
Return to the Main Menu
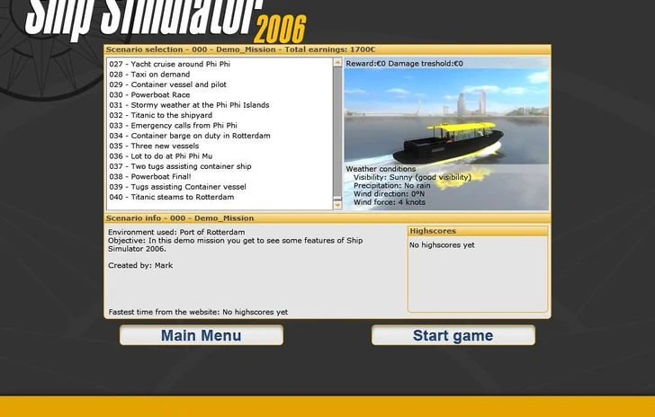[201, 335]
